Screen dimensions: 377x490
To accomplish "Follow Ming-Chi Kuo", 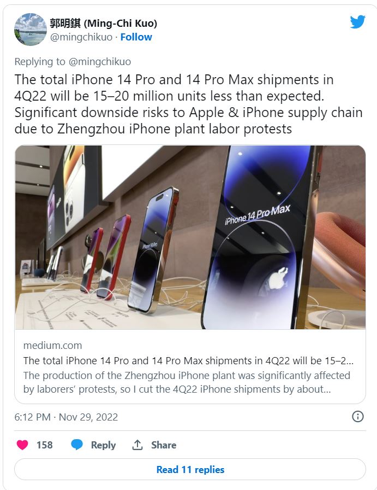I will (136, 37).
